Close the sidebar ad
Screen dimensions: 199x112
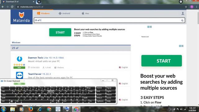click(183, 46)
